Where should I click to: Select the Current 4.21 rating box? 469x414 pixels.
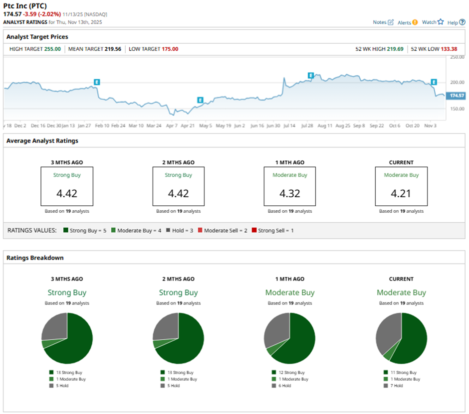(401, 186)
